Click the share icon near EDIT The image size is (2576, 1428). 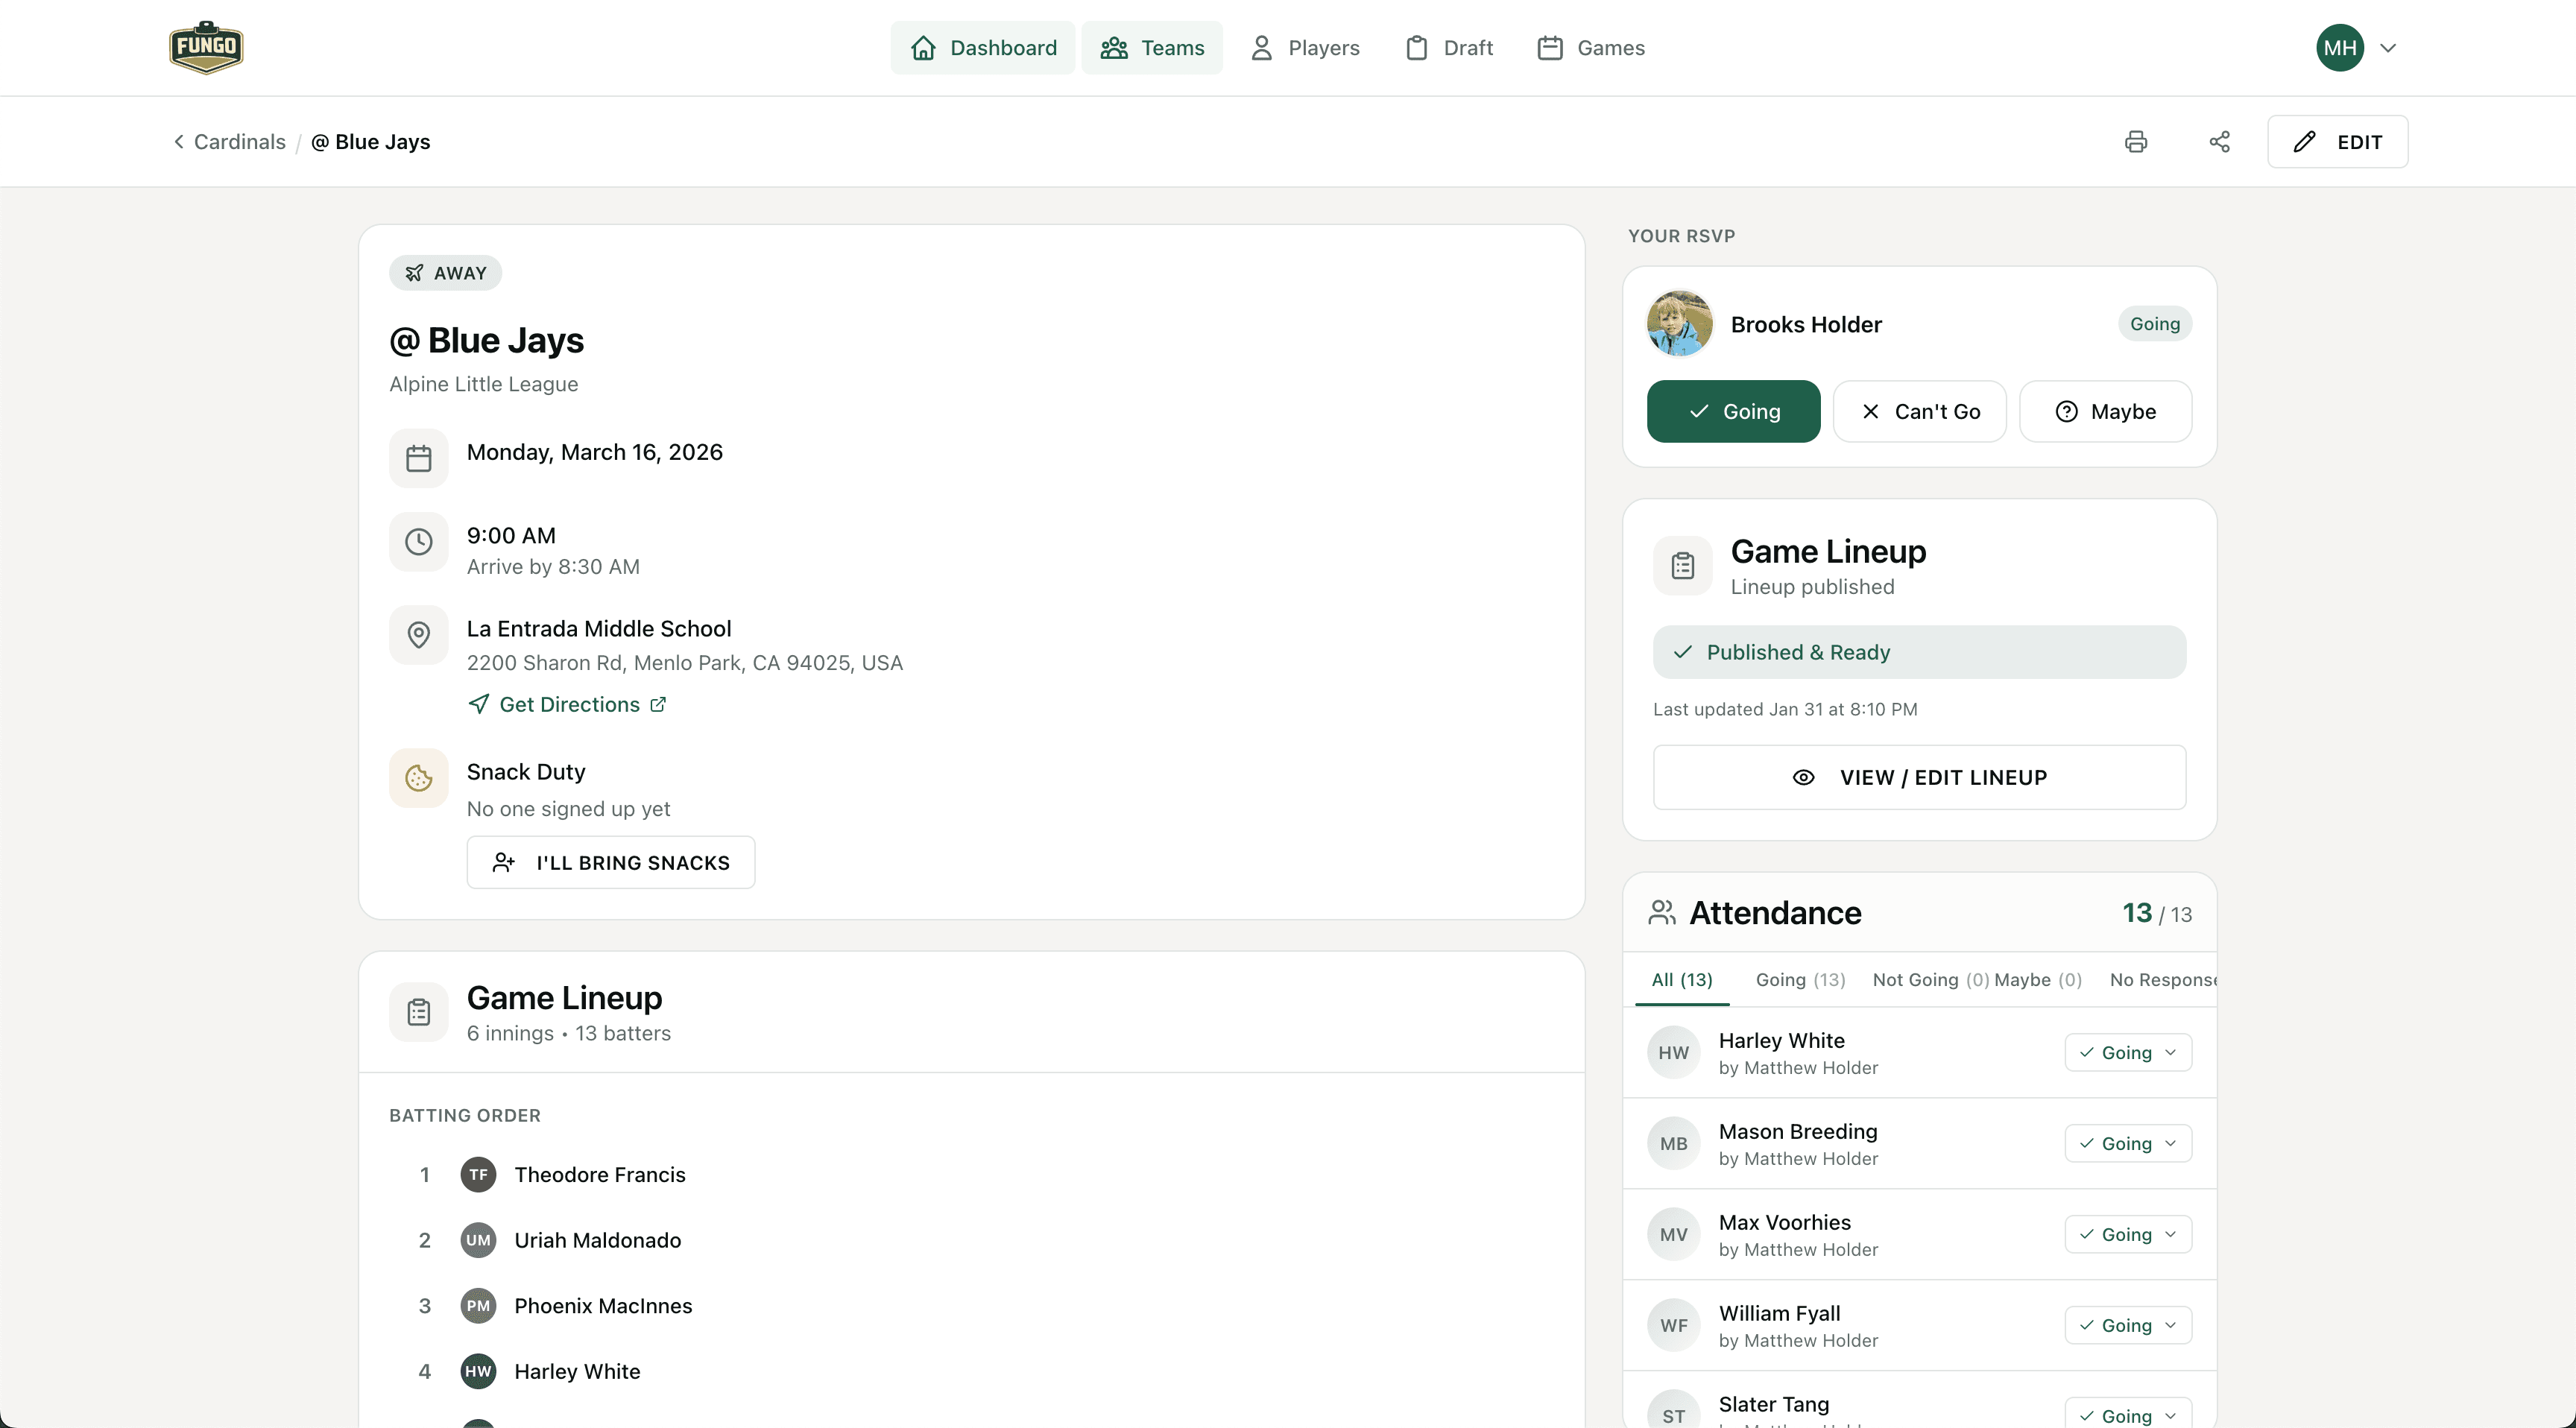[2219, 141]
